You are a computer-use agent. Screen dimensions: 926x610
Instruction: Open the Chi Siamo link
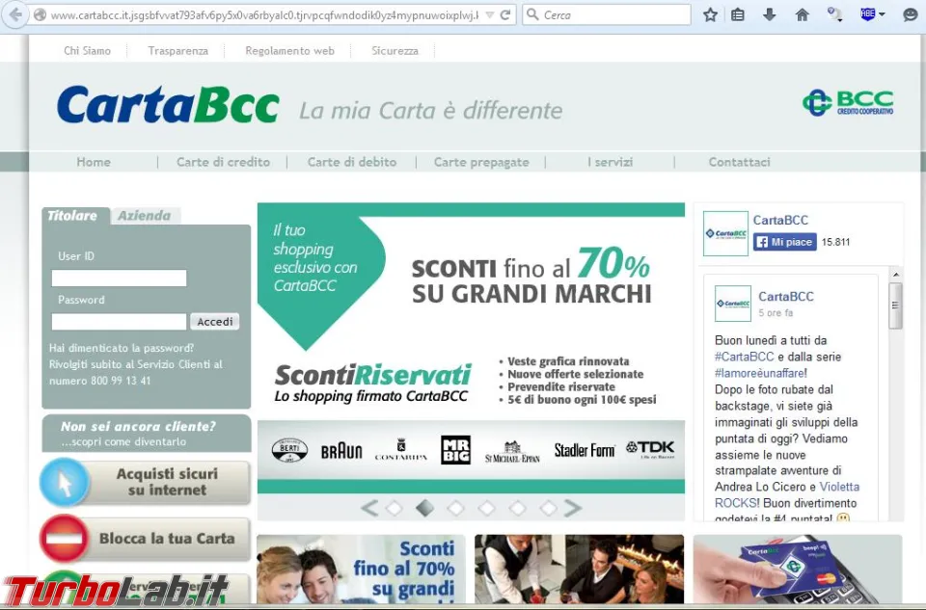click(x=87, y=51)
